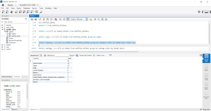Click the Filter objects search field
This screenshot has height=111, width=211.
15,22
